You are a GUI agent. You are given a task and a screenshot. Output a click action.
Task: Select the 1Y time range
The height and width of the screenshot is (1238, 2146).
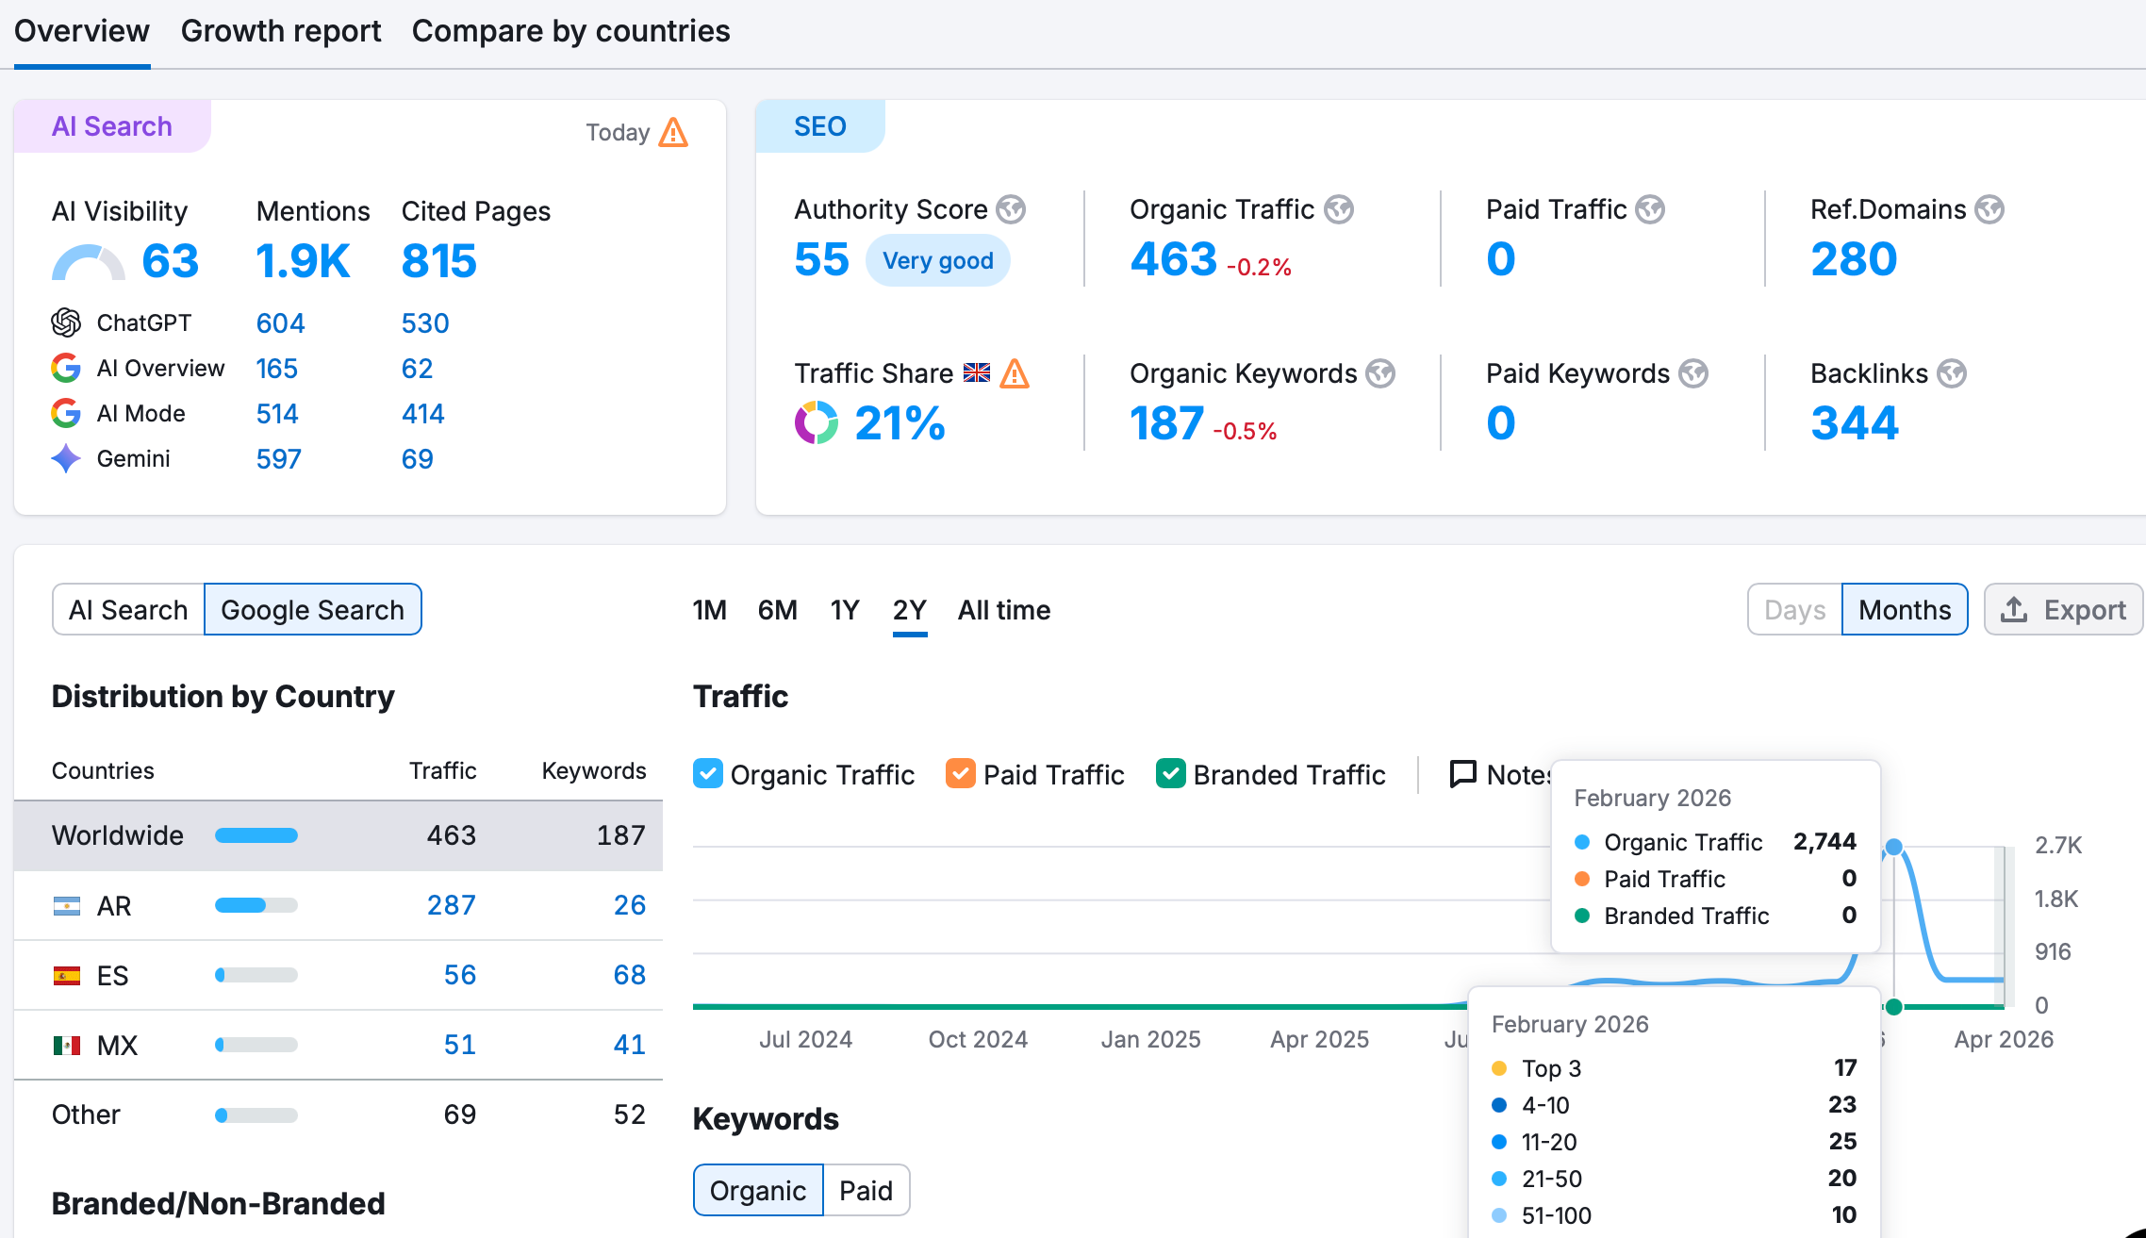point(845,610)
